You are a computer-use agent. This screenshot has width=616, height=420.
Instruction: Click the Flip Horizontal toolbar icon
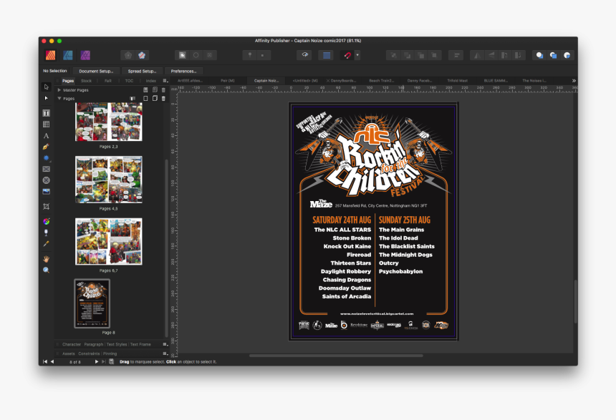point(477,55)
